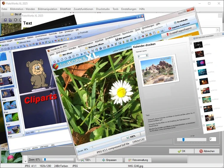Click the Bild öffnen folder icon in main window
Image resolution: width=224 pixels, height=168 pixels.
click(x=12, y=14)
